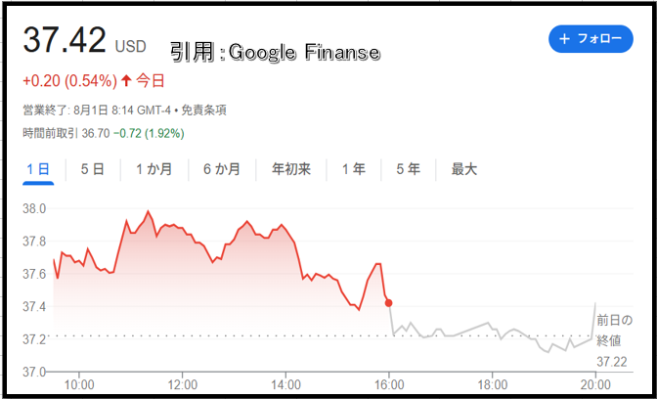Image resolution: width=657 pixels, height=399 pixels.
Task: Show the 最大 maximum range tab
Action: (x=463, y=169)
